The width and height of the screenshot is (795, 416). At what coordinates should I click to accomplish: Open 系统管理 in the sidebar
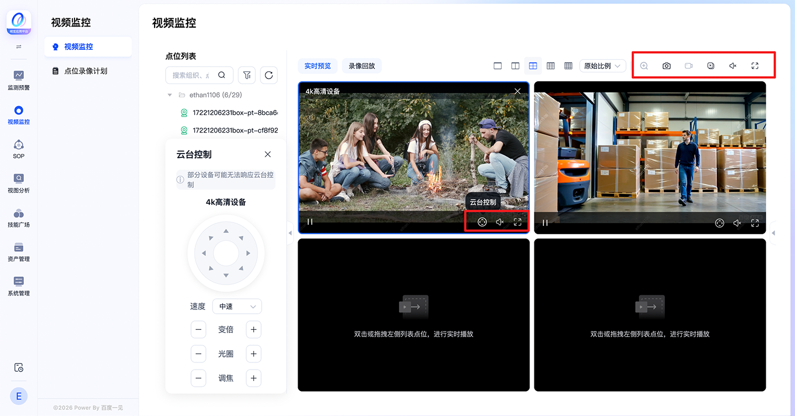[19, 286]
